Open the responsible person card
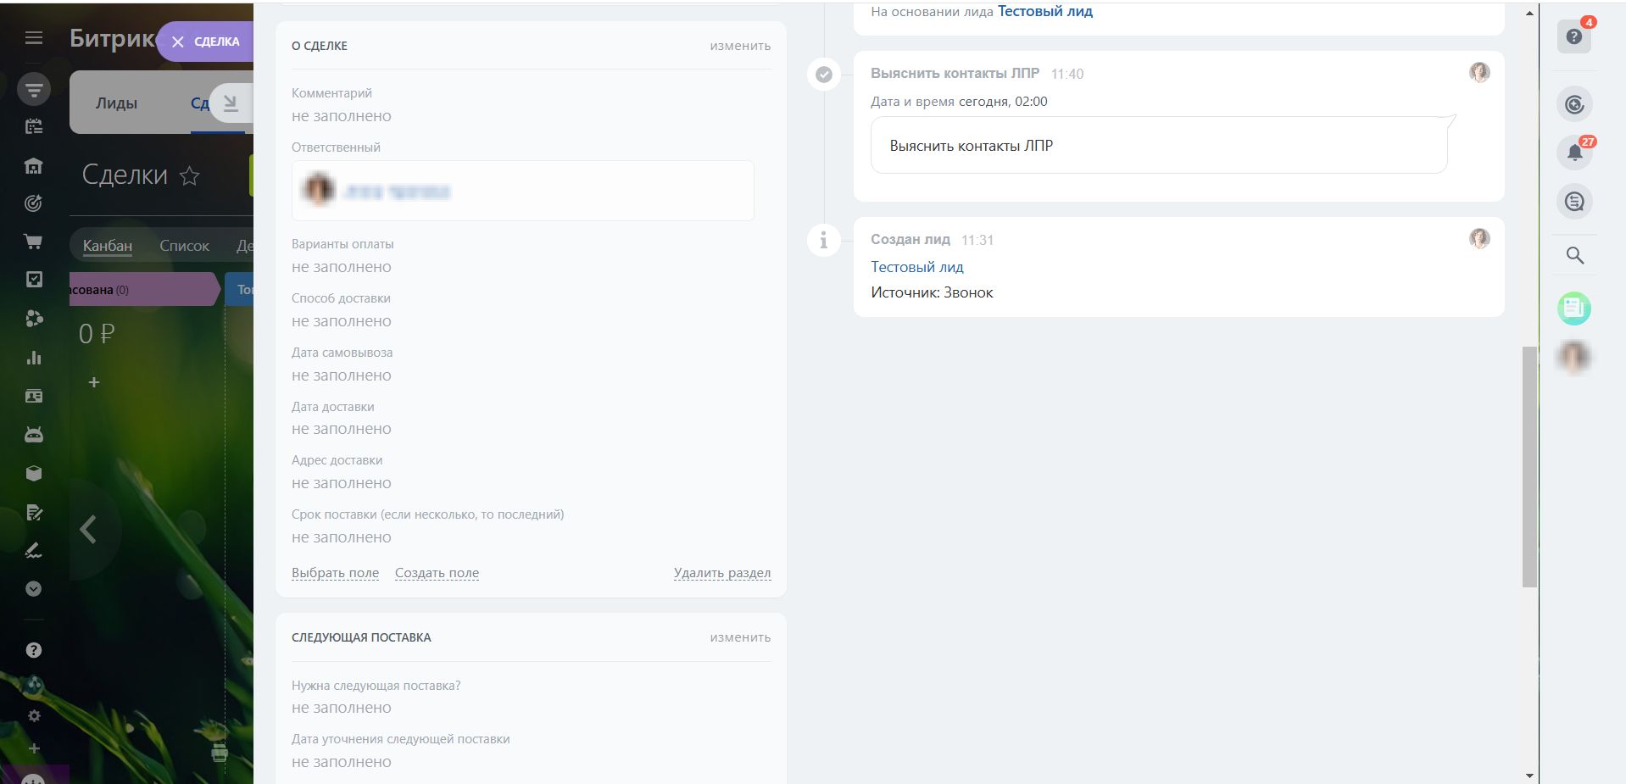 [x=522, y=191]
